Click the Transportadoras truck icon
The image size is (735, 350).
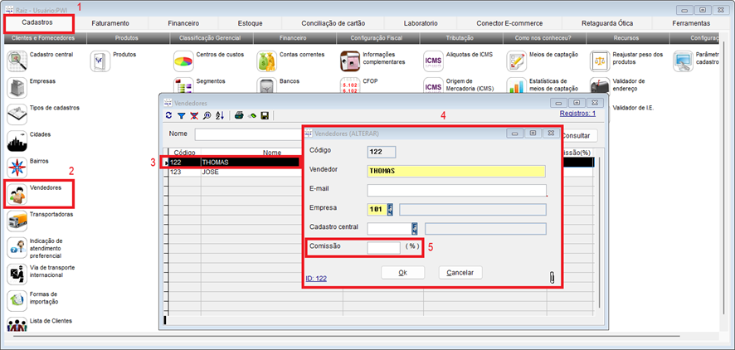[x=17, y=220]
